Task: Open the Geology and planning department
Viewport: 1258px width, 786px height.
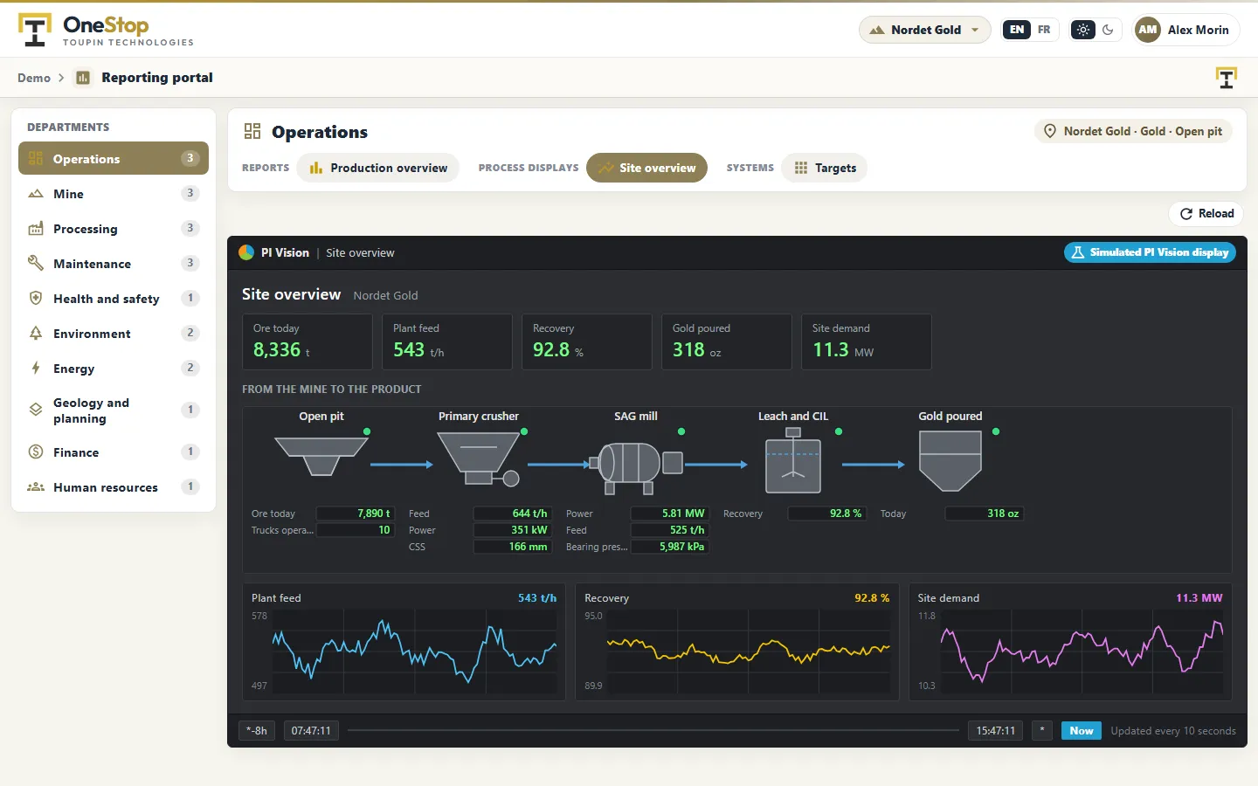Action: tap(114, 410)
